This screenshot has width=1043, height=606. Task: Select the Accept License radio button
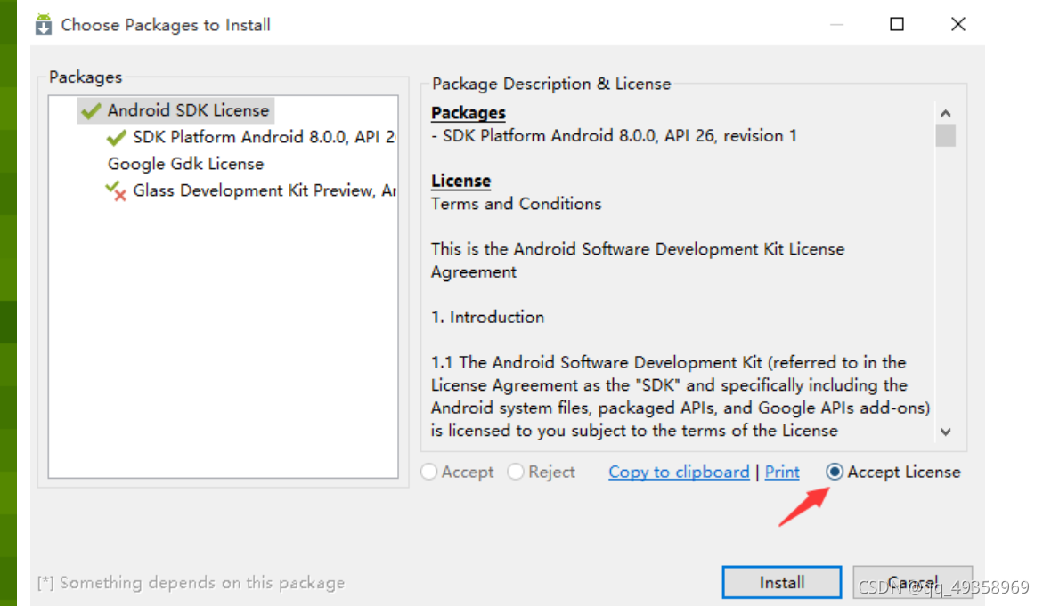click(x=835, y=473)
